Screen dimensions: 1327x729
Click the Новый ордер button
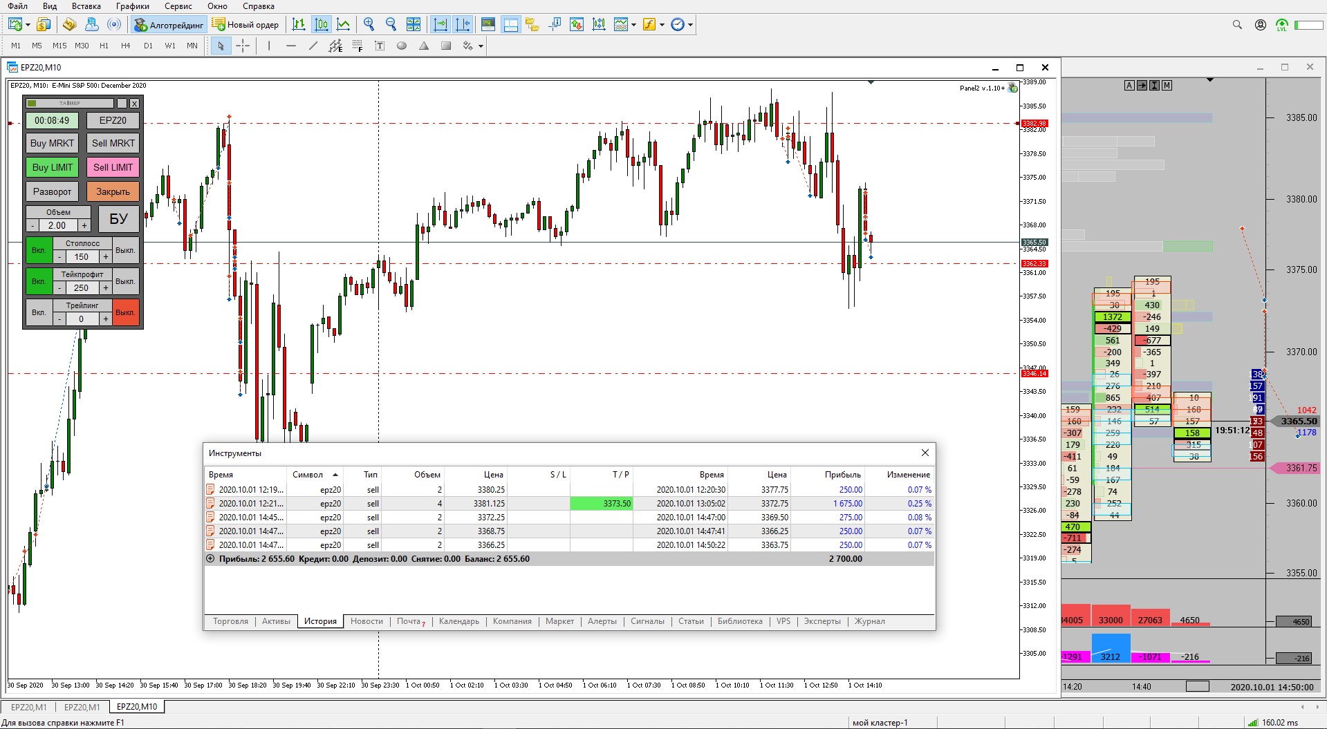coord(245,25)
